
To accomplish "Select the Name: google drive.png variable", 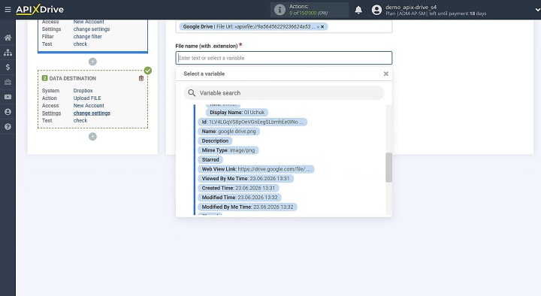I will coord(228,131).
